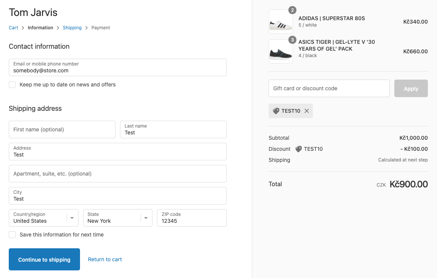Click the Apply discount button
Viewport: 437px width, 278px height.
[x=411, y=88]
